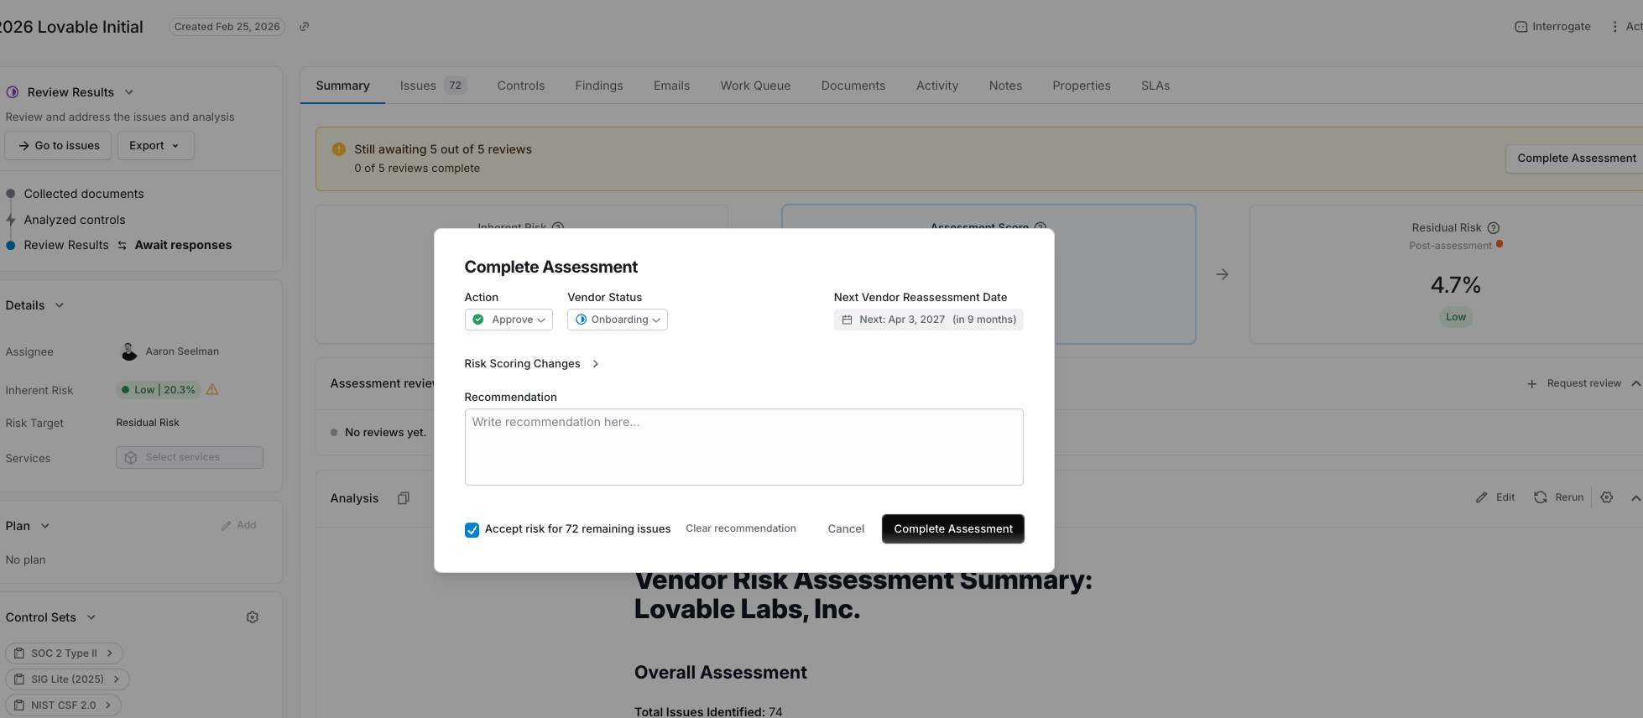Open the SLAs tab
Screen dimensions: 1643x718
(x=1155, y=86)
